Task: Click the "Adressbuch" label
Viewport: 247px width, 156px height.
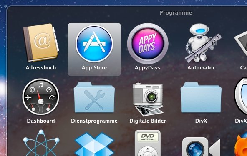Action: (x=41, y=68)
